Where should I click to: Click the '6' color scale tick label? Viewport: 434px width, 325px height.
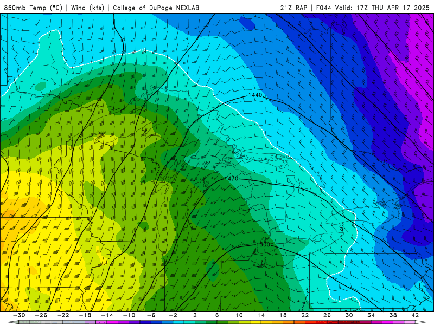pos(217,315)
